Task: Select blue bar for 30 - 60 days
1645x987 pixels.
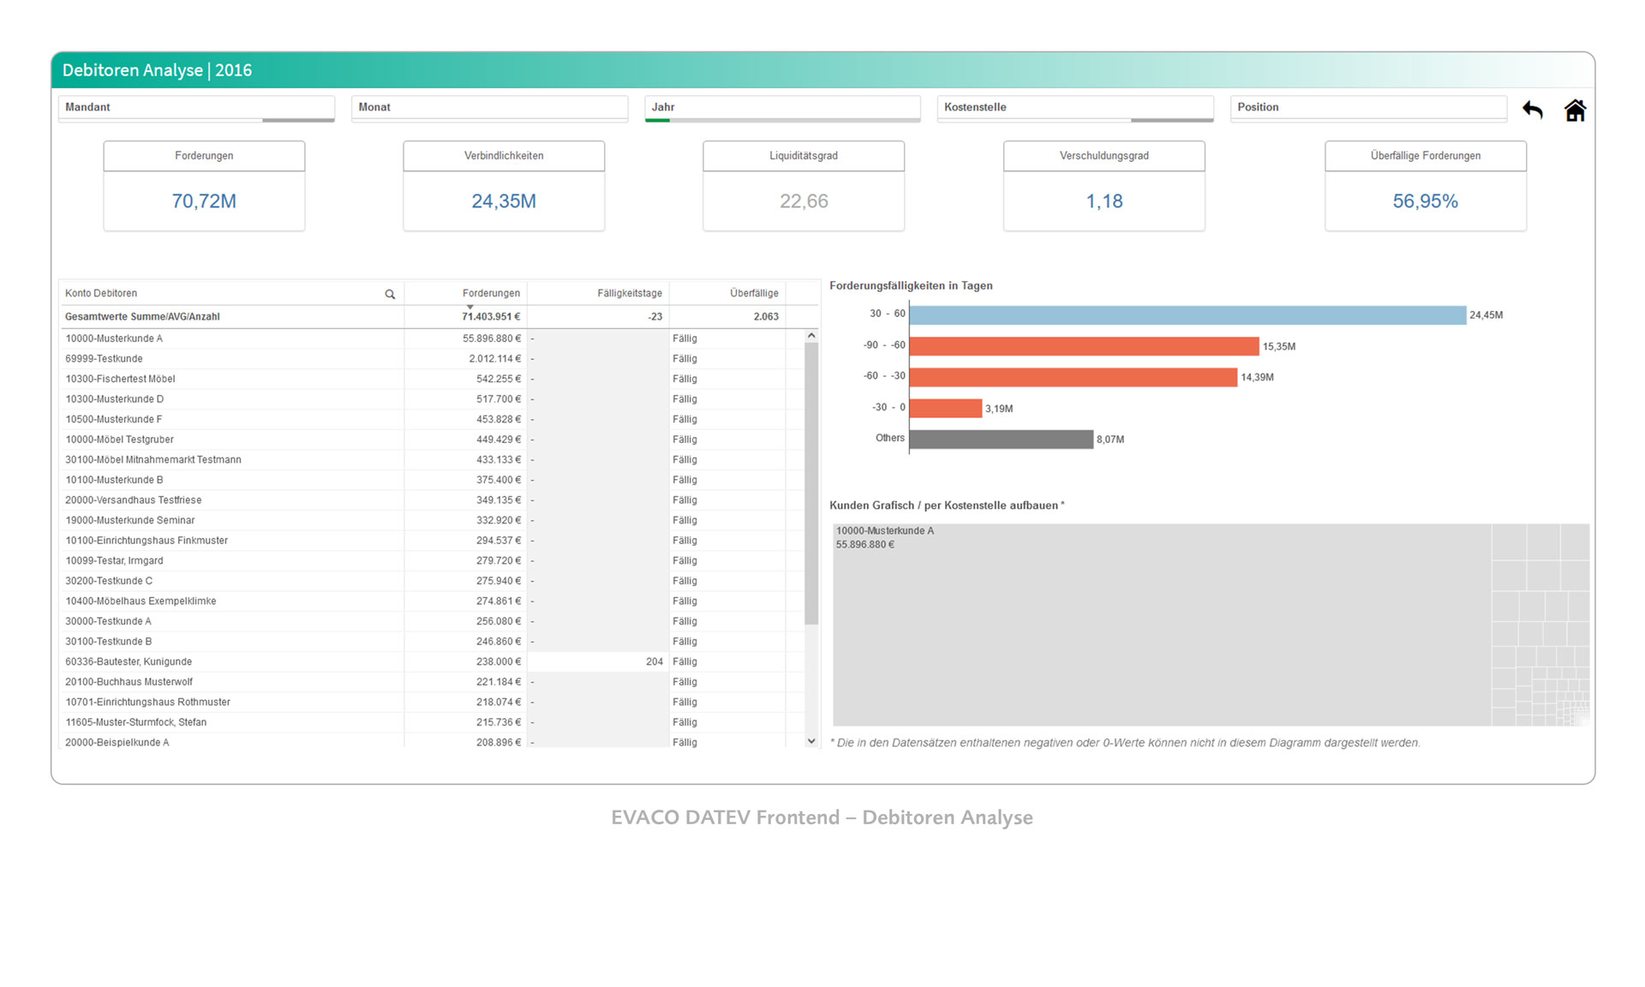Action: (x=1187, y=315)
